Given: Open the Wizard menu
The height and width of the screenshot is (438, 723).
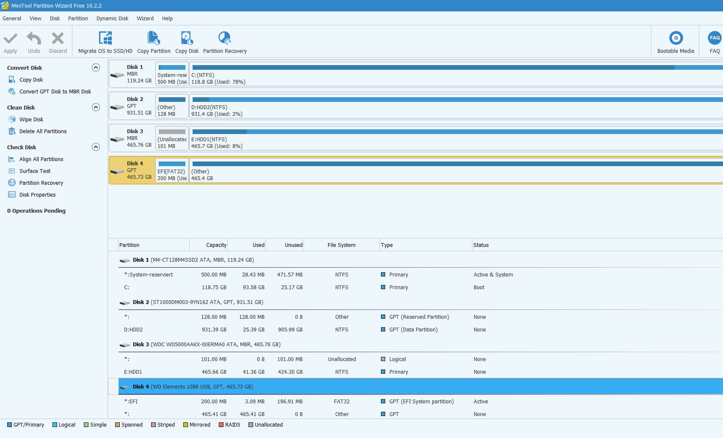Looking at the screenshot, I should coord(145,19).
